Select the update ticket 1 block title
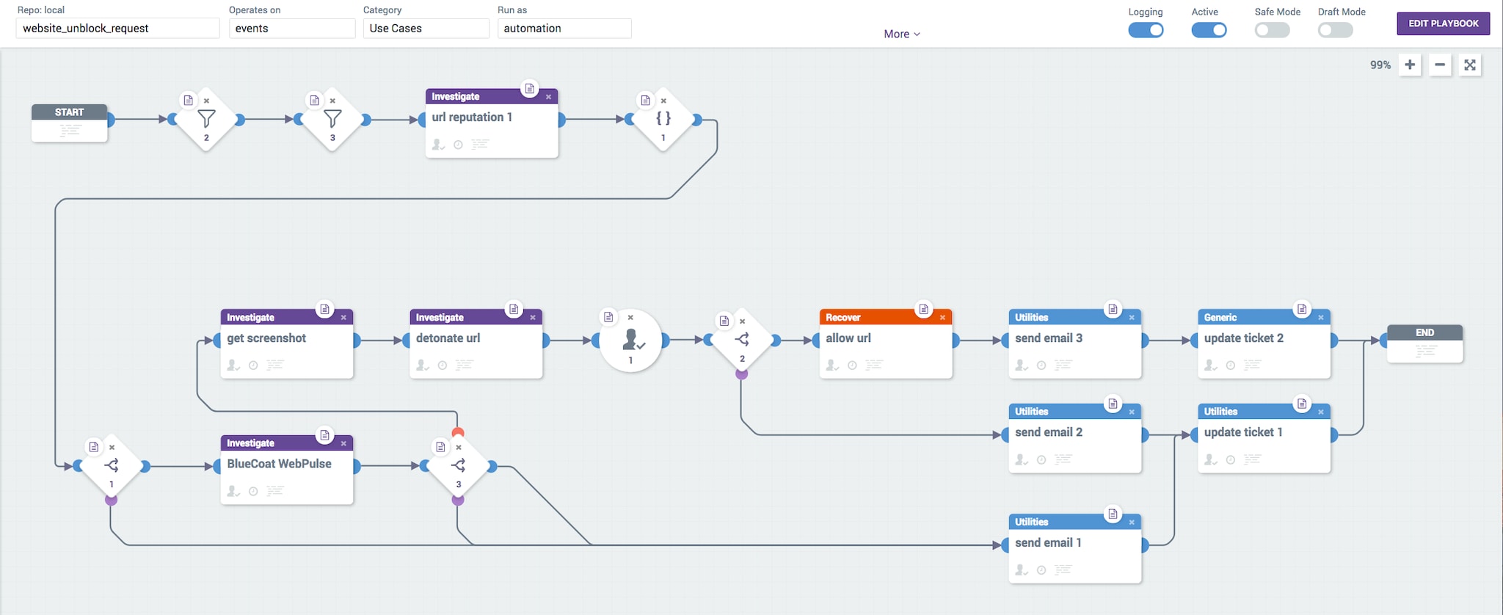The image size is (1503, 615). 1243,432
